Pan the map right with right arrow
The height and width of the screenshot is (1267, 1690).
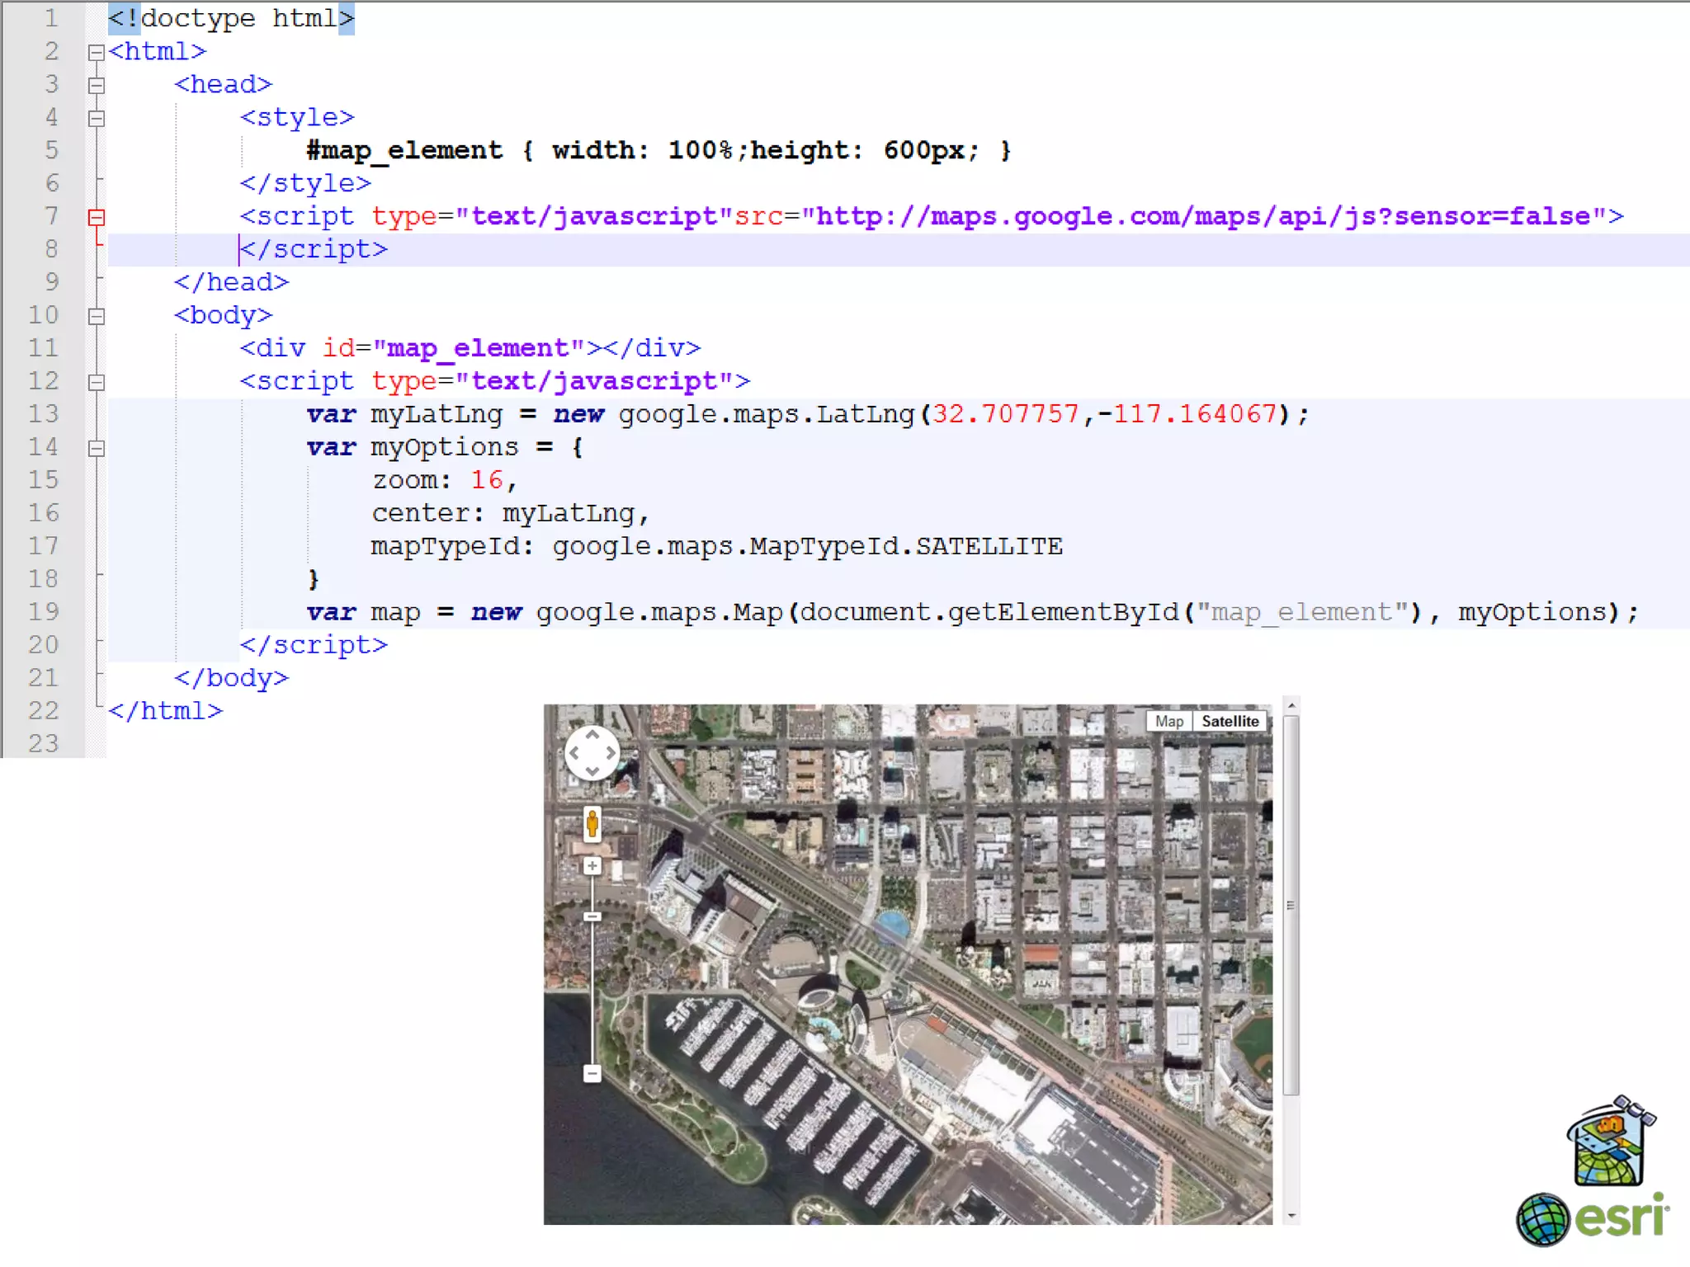[x=611, y=752]
